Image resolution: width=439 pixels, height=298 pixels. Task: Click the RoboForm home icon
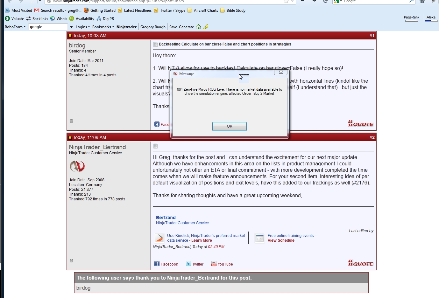(x=198, y=27)
